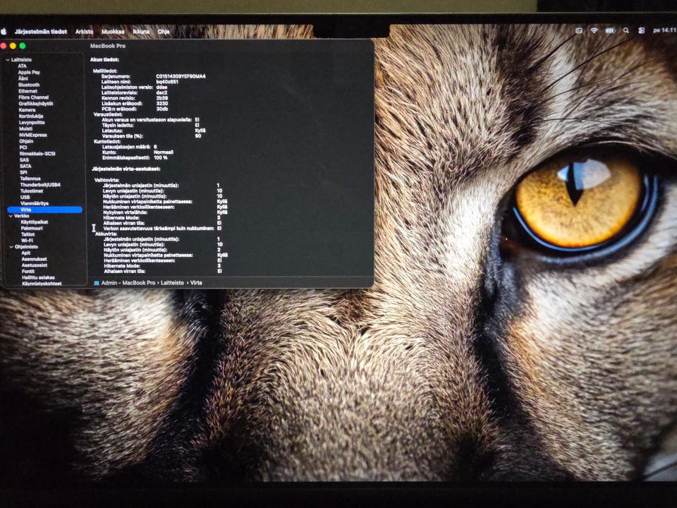Open the Ohje menu

[163, 32]
